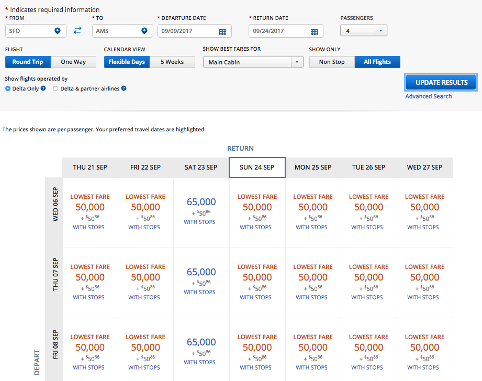482x381 pixels.
Task: Open the return date calendar icon
Action: click(314, 31)
